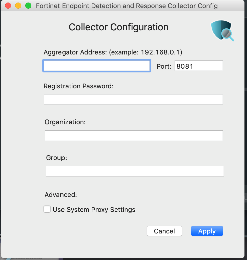The height and width of the screenshot is (260, 247).
Task: Click the Port label text
Action: (164, 66)
